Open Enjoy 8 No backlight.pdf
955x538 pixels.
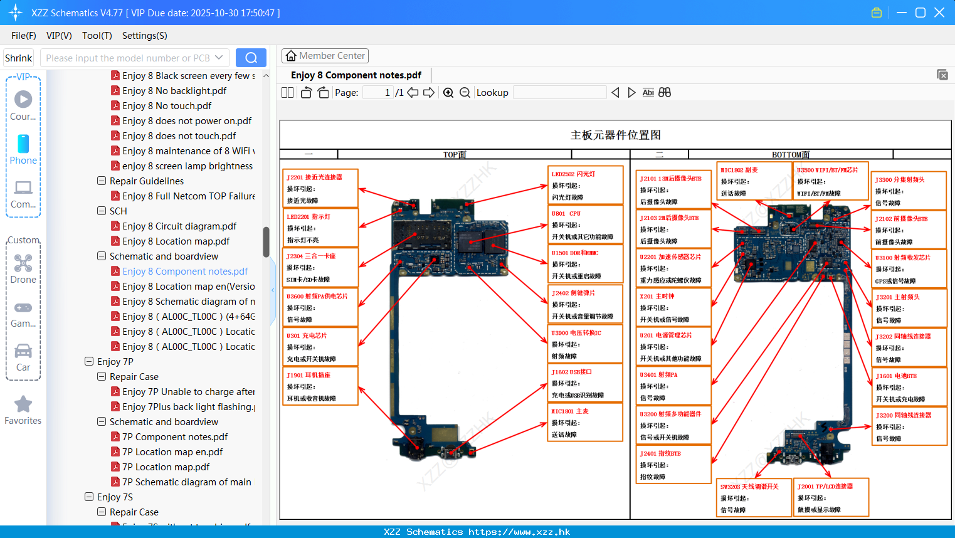[174, 90]
